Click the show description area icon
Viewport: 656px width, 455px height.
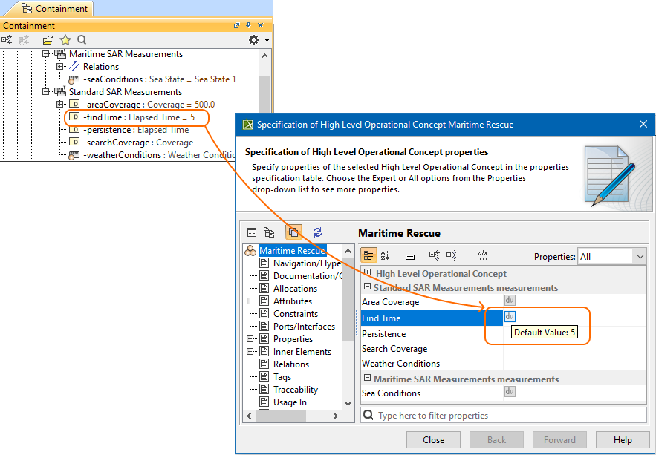410,257
